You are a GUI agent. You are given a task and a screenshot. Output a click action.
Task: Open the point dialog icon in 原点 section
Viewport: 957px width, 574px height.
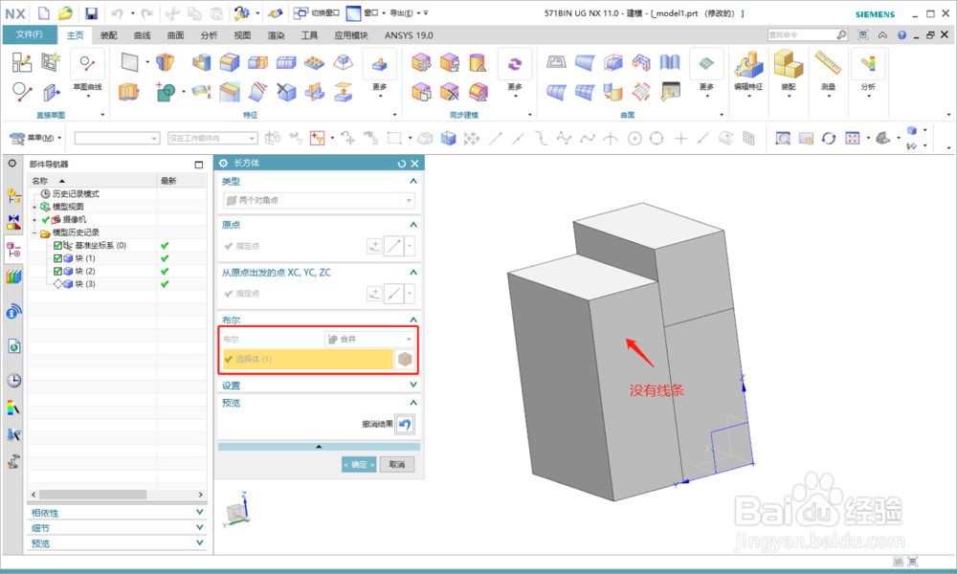374,246
